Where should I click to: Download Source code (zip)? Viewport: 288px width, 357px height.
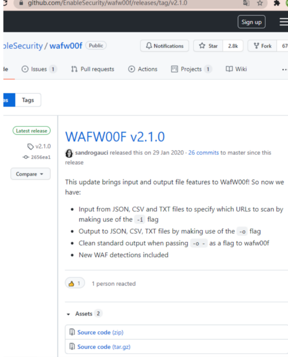(100, 332)
